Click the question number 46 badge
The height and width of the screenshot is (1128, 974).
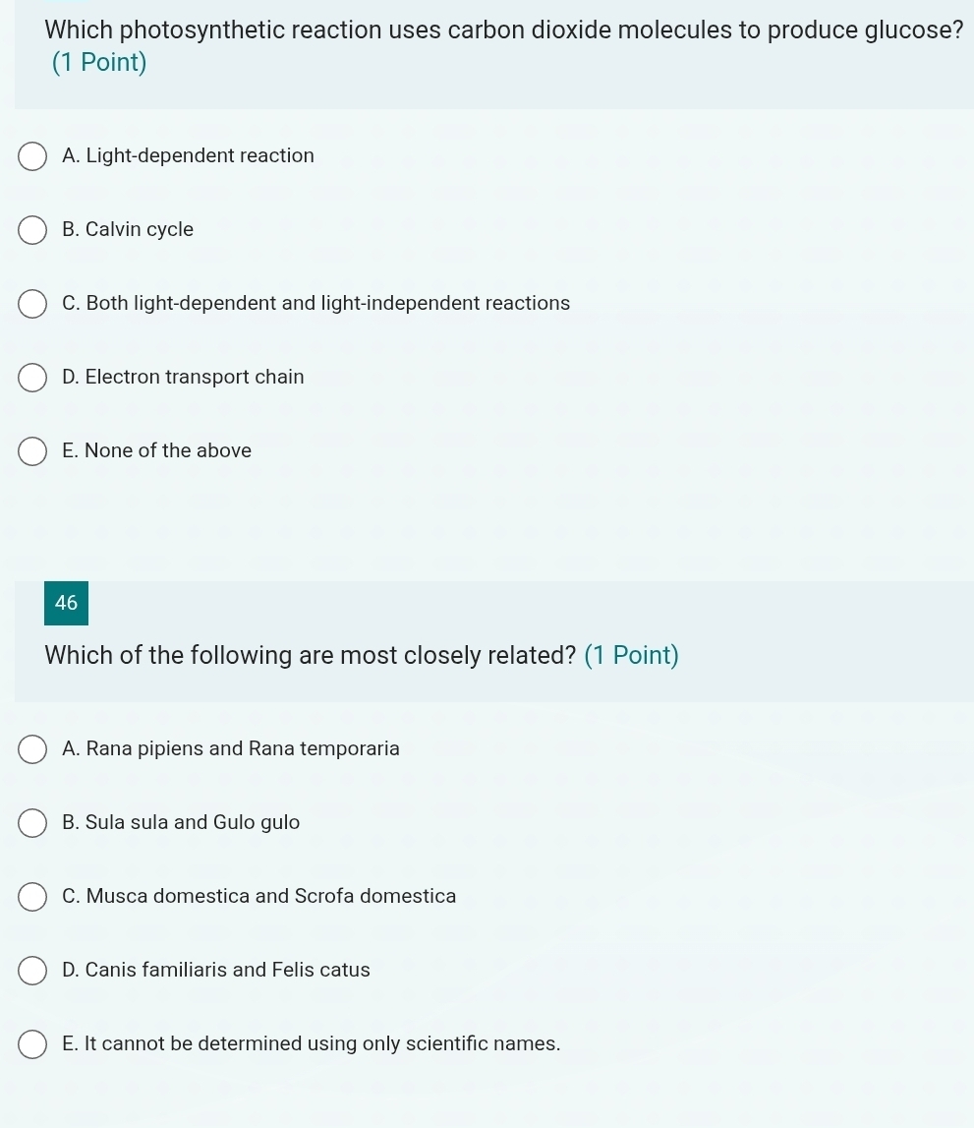[66, 603]
